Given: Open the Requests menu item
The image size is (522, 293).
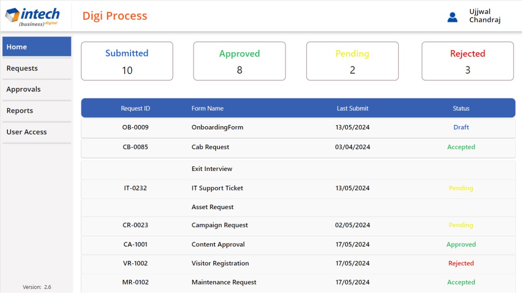Looking at the screenshot, I should (x=37, y=68).
